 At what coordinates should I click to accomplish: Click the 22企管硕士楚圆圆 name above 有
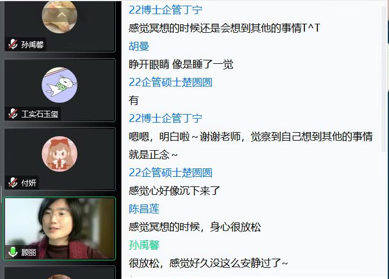(171, 82)
